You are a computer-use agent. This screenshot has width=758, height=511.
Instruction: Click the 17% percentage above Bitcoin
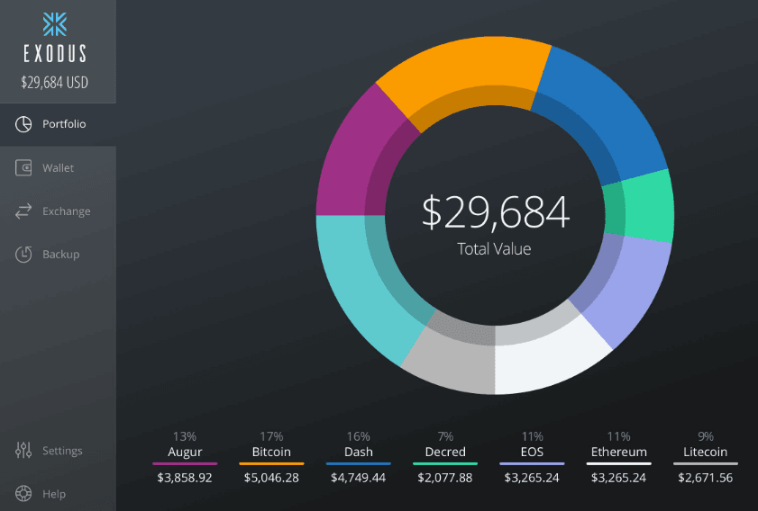point(271,436)
